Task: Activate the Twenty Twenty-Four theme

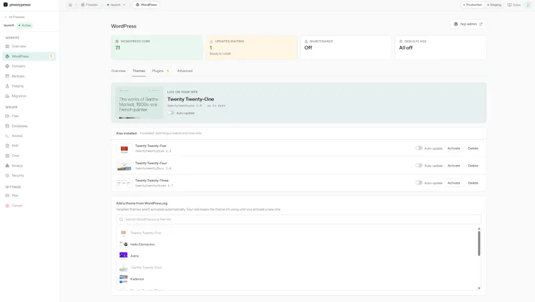Action: point(454,166)
